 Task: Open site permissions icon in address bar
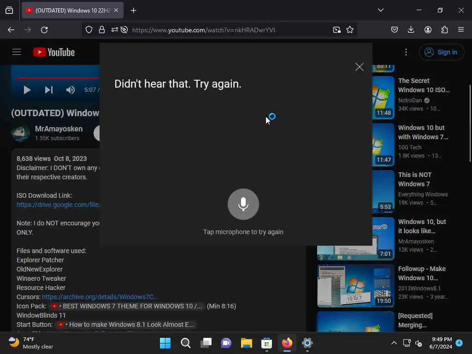tap(115, 30)
